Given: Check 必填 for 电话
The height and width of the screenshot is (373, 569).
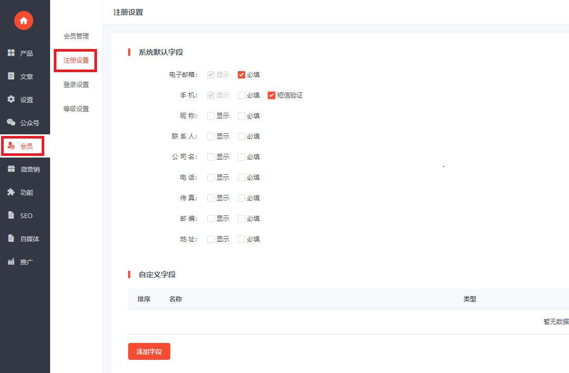Looking at the screenshot, I should pos(242,178).
